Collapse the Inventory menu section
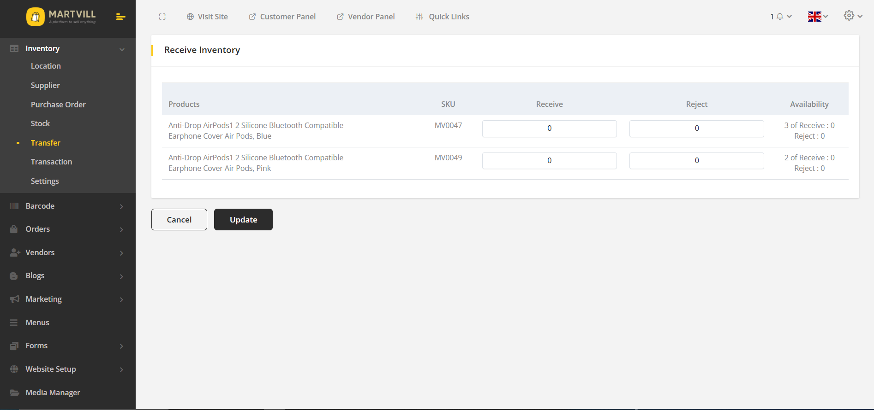 pyautogui.click(x=122, y=49)
